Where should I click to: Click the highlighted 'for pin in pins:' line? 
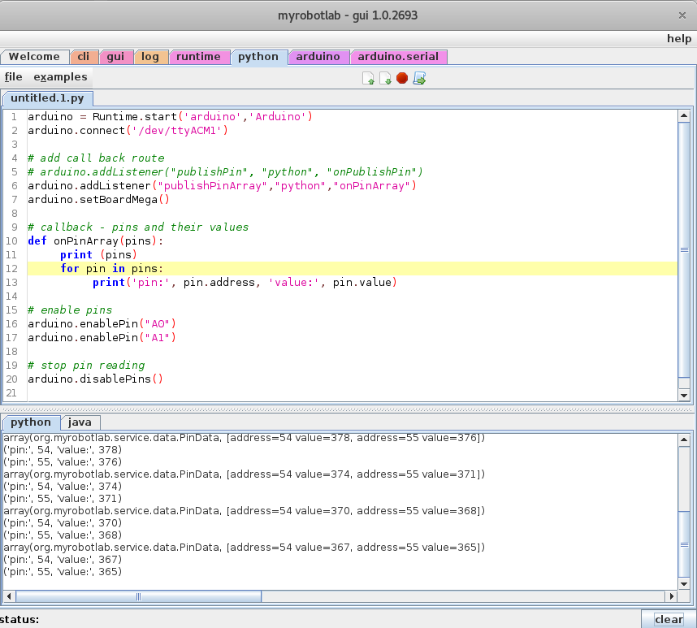coord(352,268)
